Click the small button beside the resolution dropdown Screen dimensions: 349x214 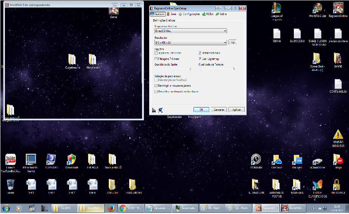tap(232, 42)
